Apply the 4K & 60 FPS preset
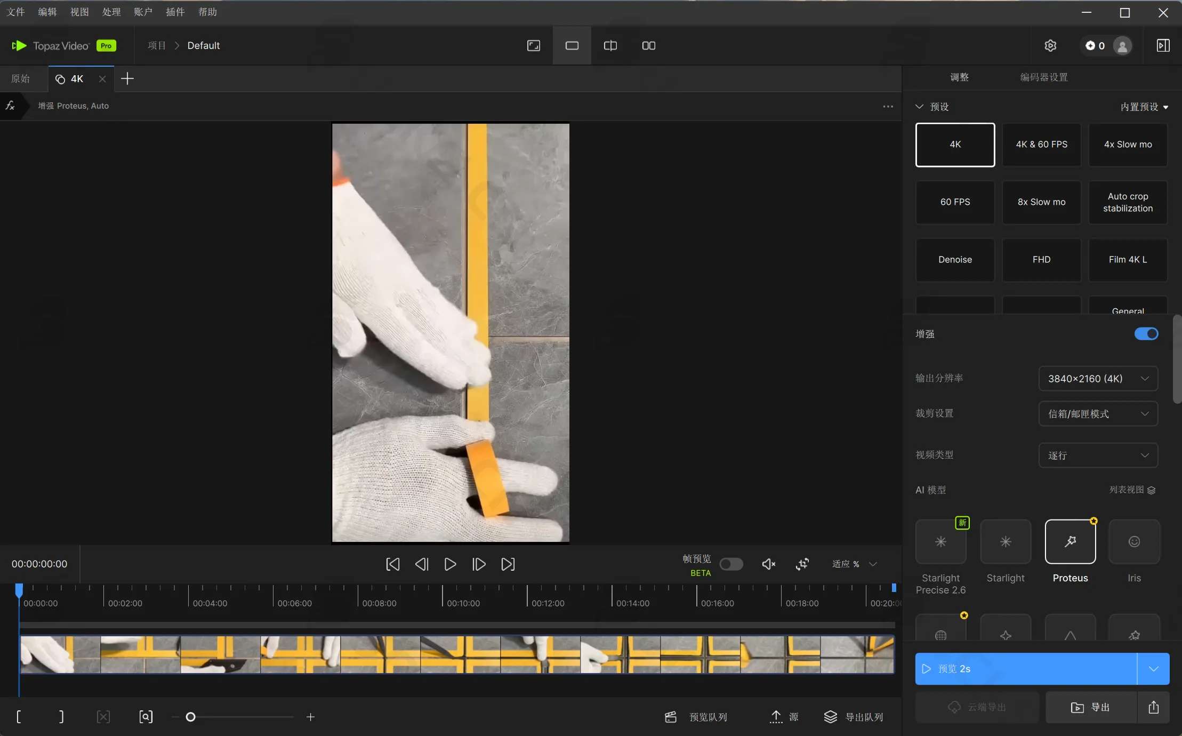The height and width of the screenshot is (736, 1182). tap(1041, 145)
